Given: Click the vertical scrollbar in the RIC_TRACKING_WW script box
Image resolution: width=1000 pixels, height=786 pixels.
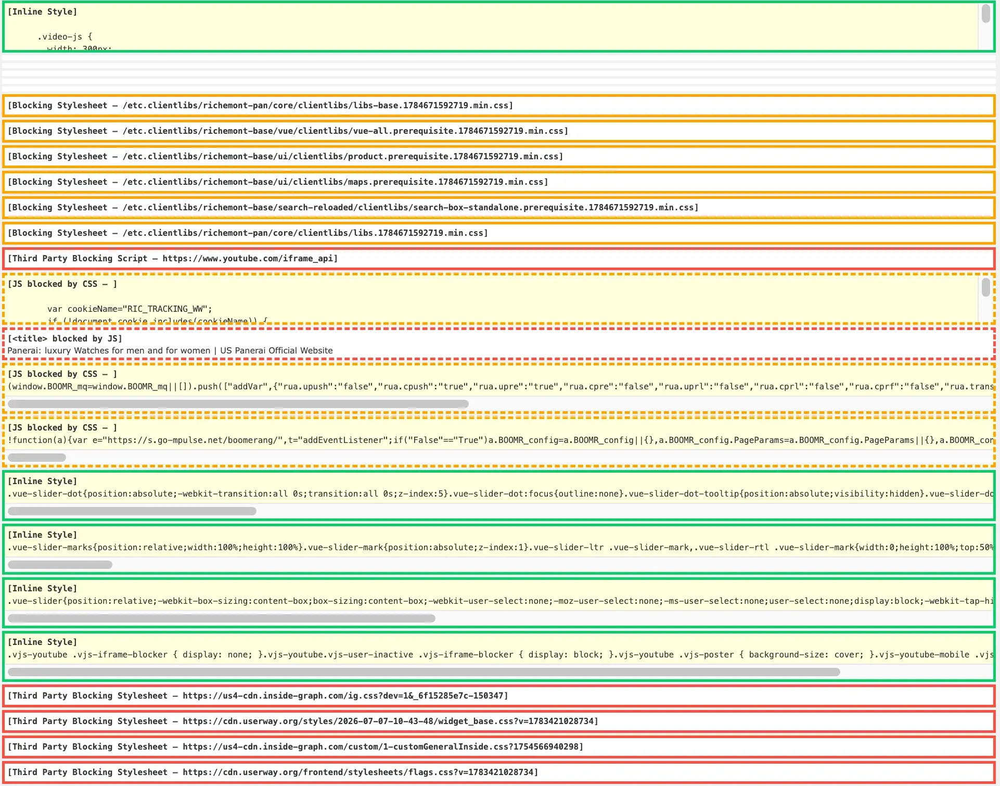Looking at the screenshot, I should click(986, 299).
